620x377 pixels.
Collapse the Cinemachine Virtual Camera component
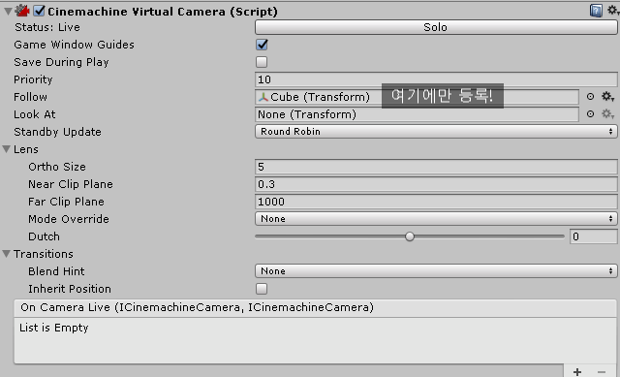point(8,11)
